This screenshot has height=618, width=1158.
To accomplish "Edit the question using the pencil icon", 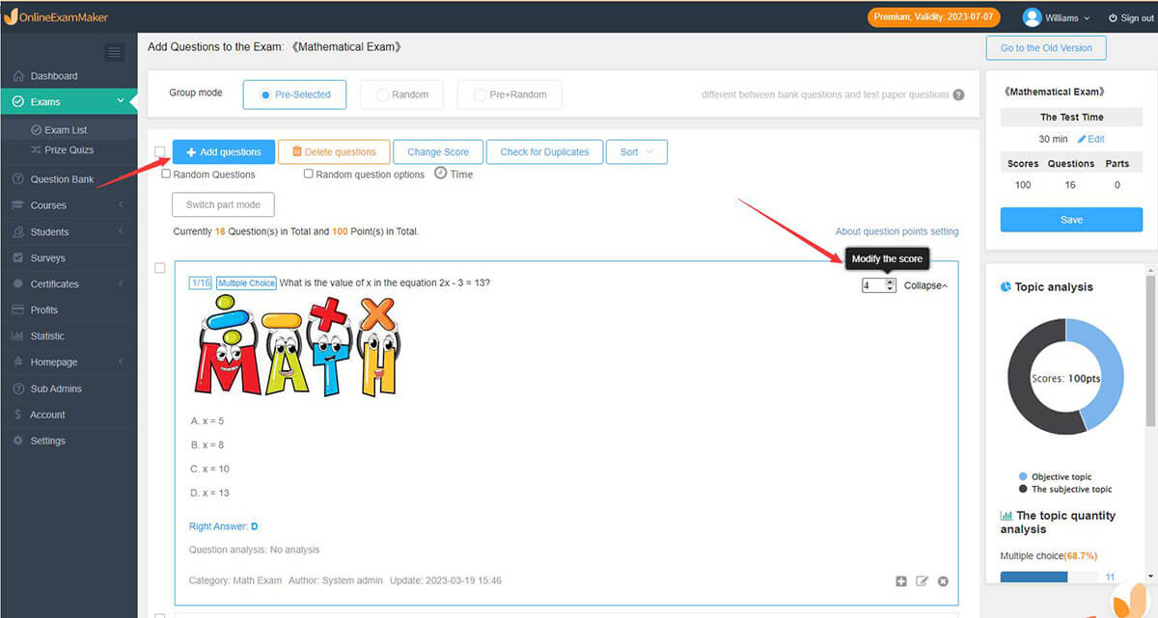I will point(922,580).
